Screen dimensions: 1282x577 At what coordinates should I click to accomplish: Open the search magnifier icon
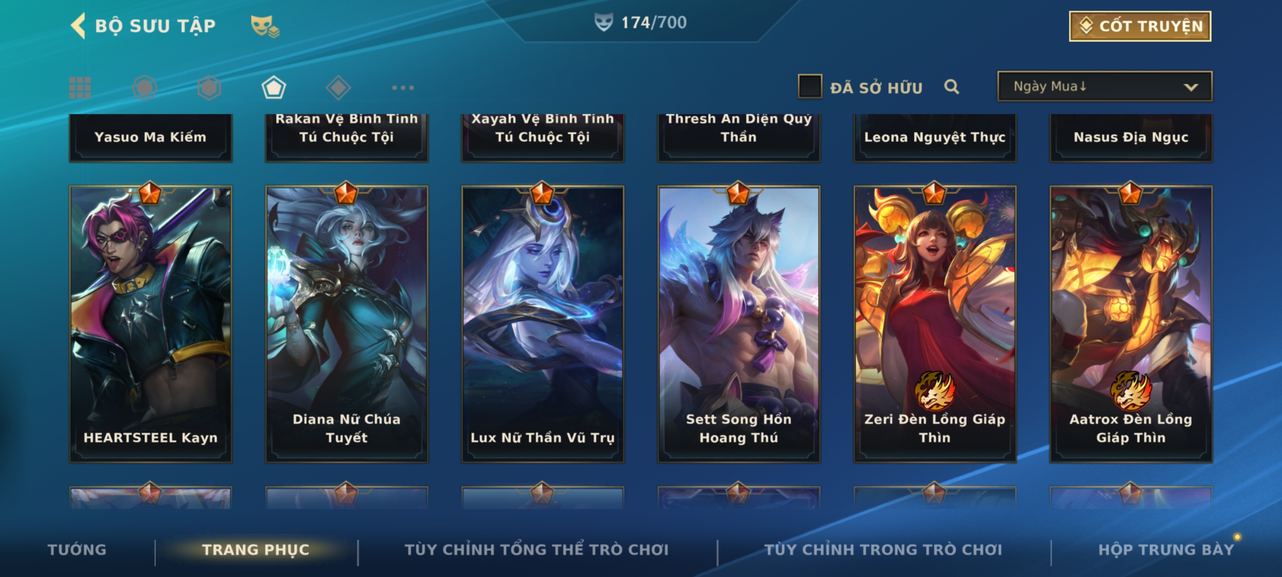951,87
